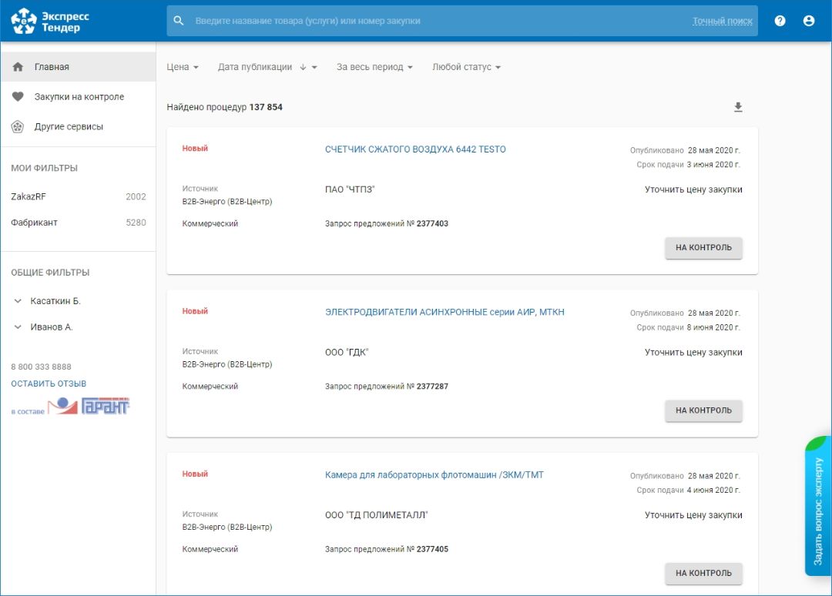Click Новый status on the ПОЛИМЕТАЛЛ tender

tap(195, 474)
